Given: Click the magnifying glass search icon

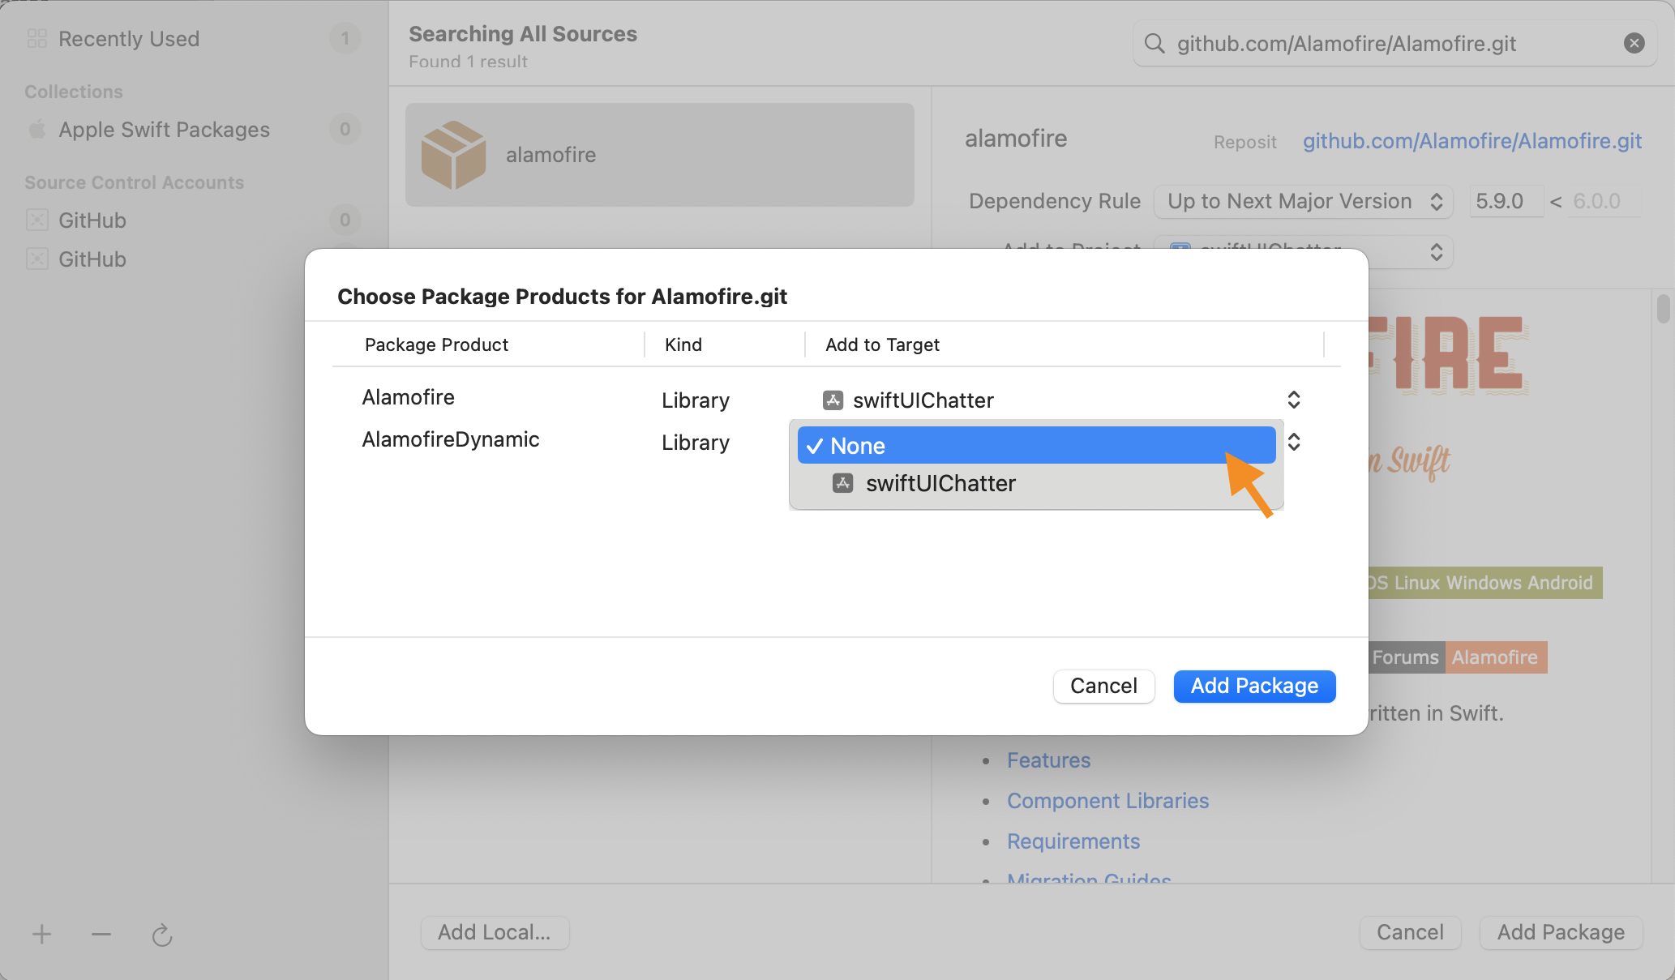Looking at the screenshot, I should 1155,43.
